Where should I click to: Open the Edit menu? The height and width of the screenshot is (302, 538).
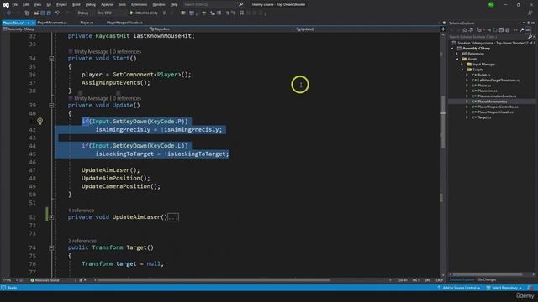click(x=26, y=5)
